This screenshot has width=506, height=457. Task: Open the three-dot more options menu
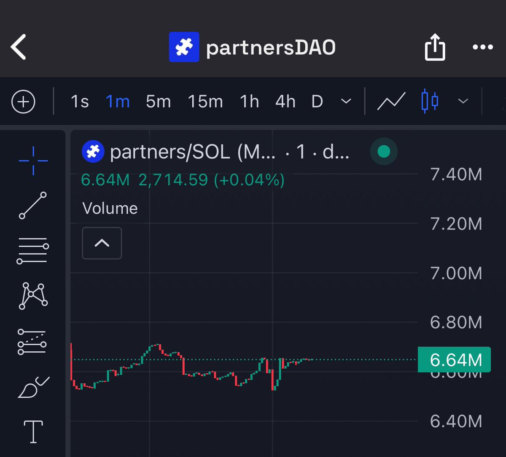pos(483,47)
